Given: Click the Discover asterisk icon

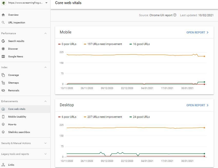Looking at the screenshot, I should point(3,49).
